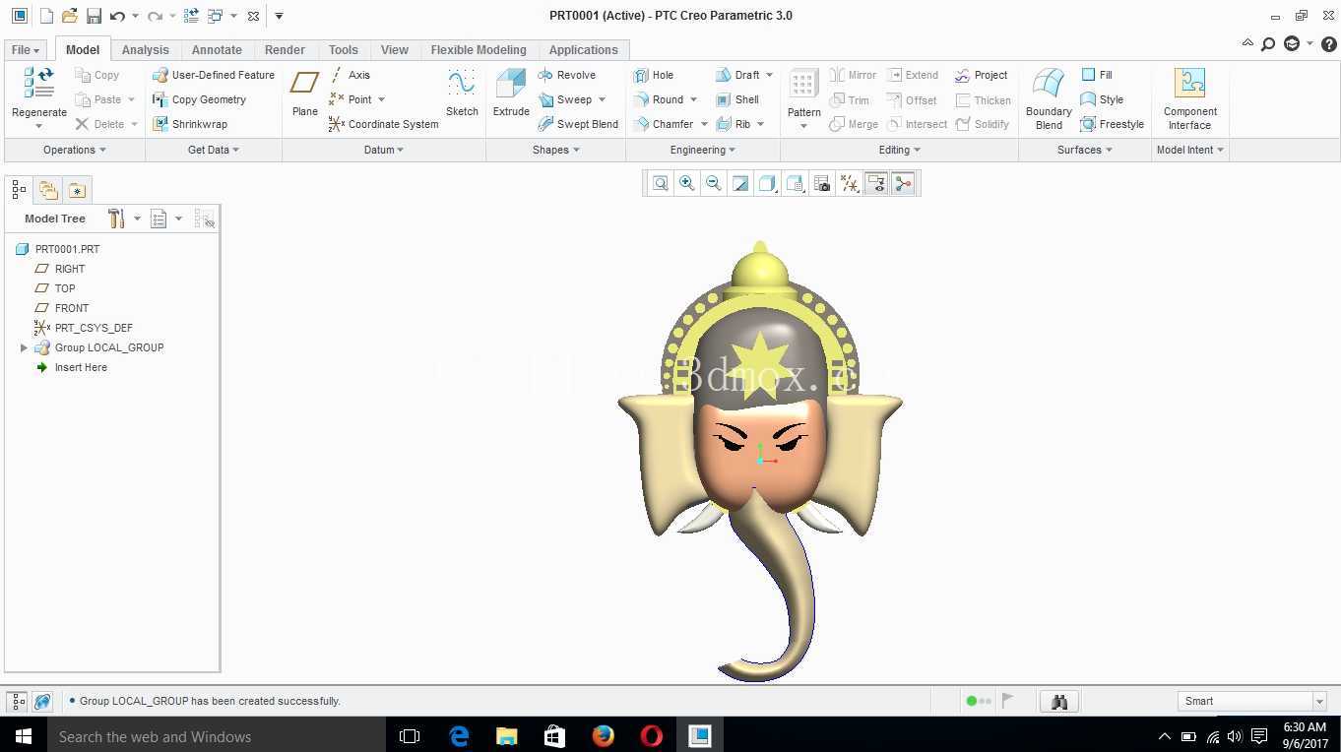Open the Flexible Modeling tab
The width and height of the screenshot is (1341, 752).
(479, 49)
